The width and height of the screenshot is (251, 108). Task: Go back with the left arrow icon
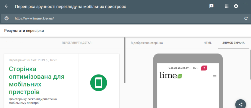pyautogui.click(x=7, y=6)
